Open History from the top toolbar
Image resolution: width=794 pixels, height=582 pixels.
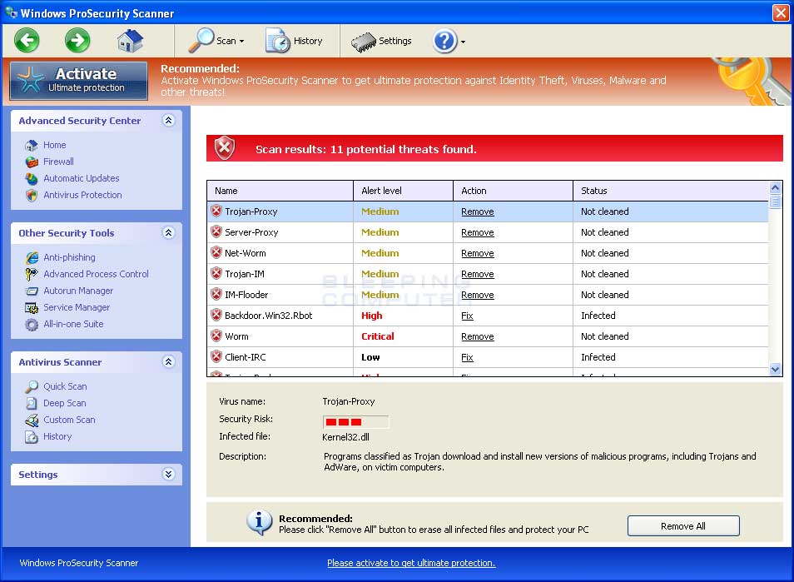tap(292, 40)
